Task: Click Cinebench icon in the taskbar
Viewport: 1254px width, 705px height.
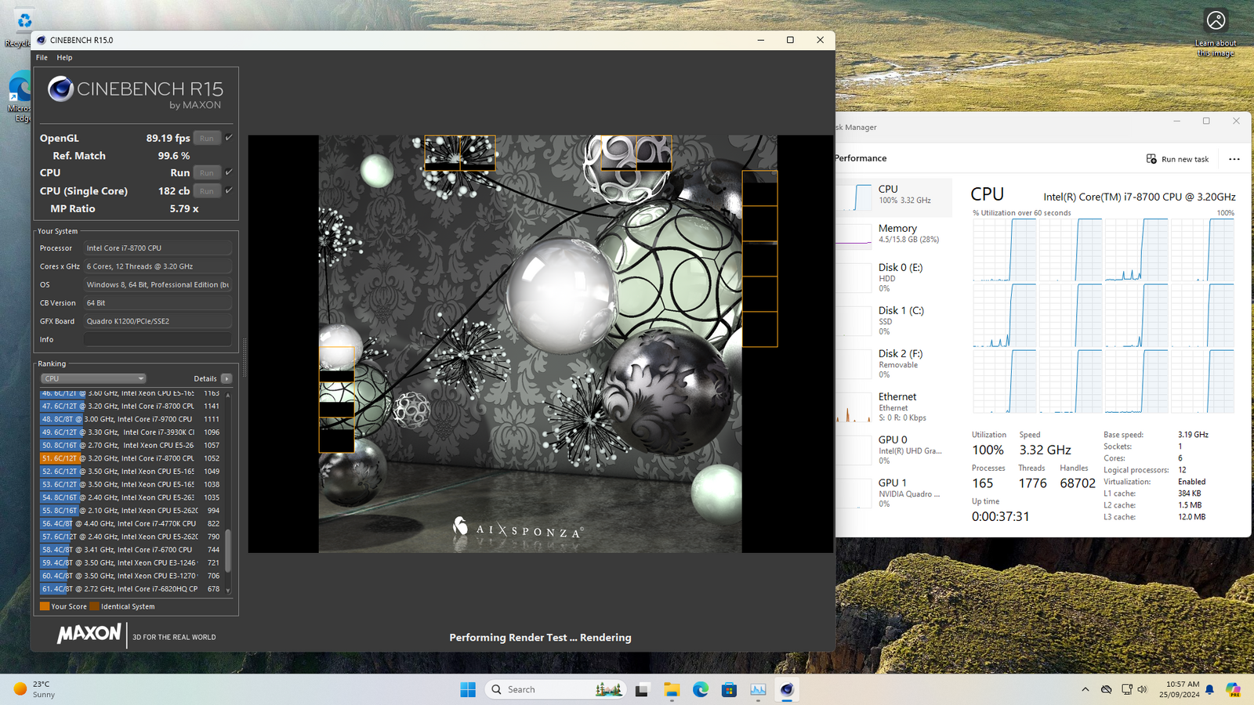Action: pos(787,689)
